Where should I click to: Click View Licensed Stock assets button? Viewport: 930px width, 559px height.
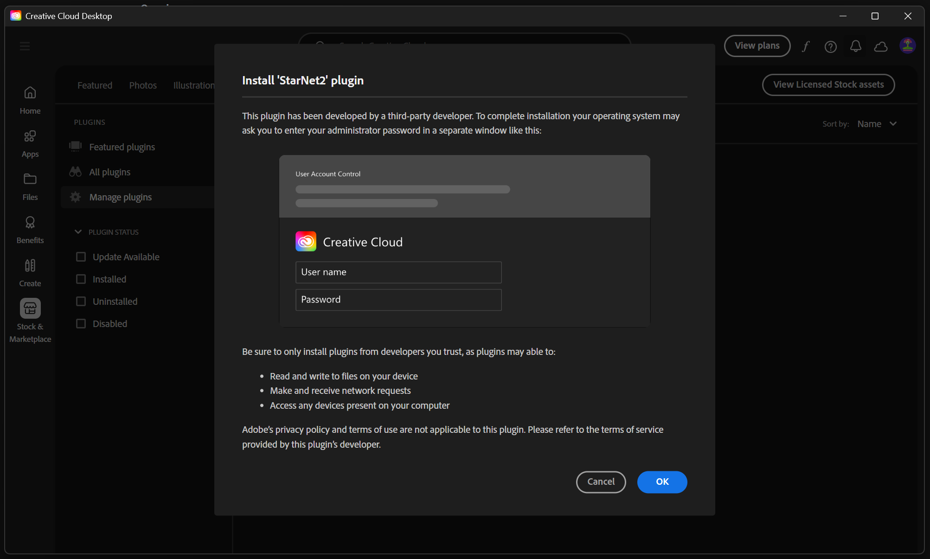pos(828,84)
